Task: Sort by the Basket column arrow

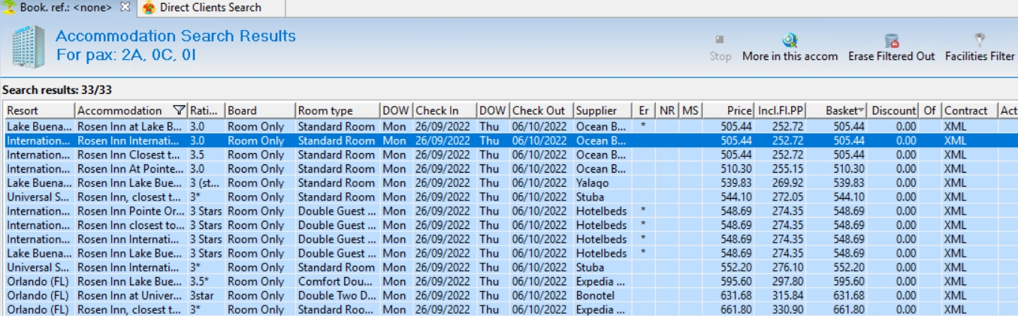Action: [x=861, y=110]
